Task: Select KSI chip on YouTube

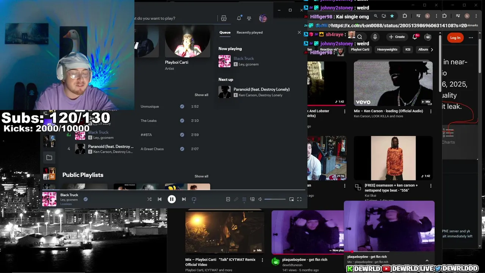Action: [x=408, y=50]
